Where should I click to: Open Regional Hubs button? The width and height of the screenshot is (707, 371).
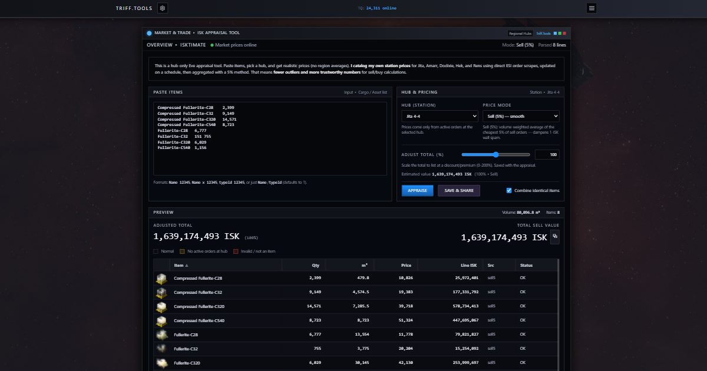click(x=520, y=34)
